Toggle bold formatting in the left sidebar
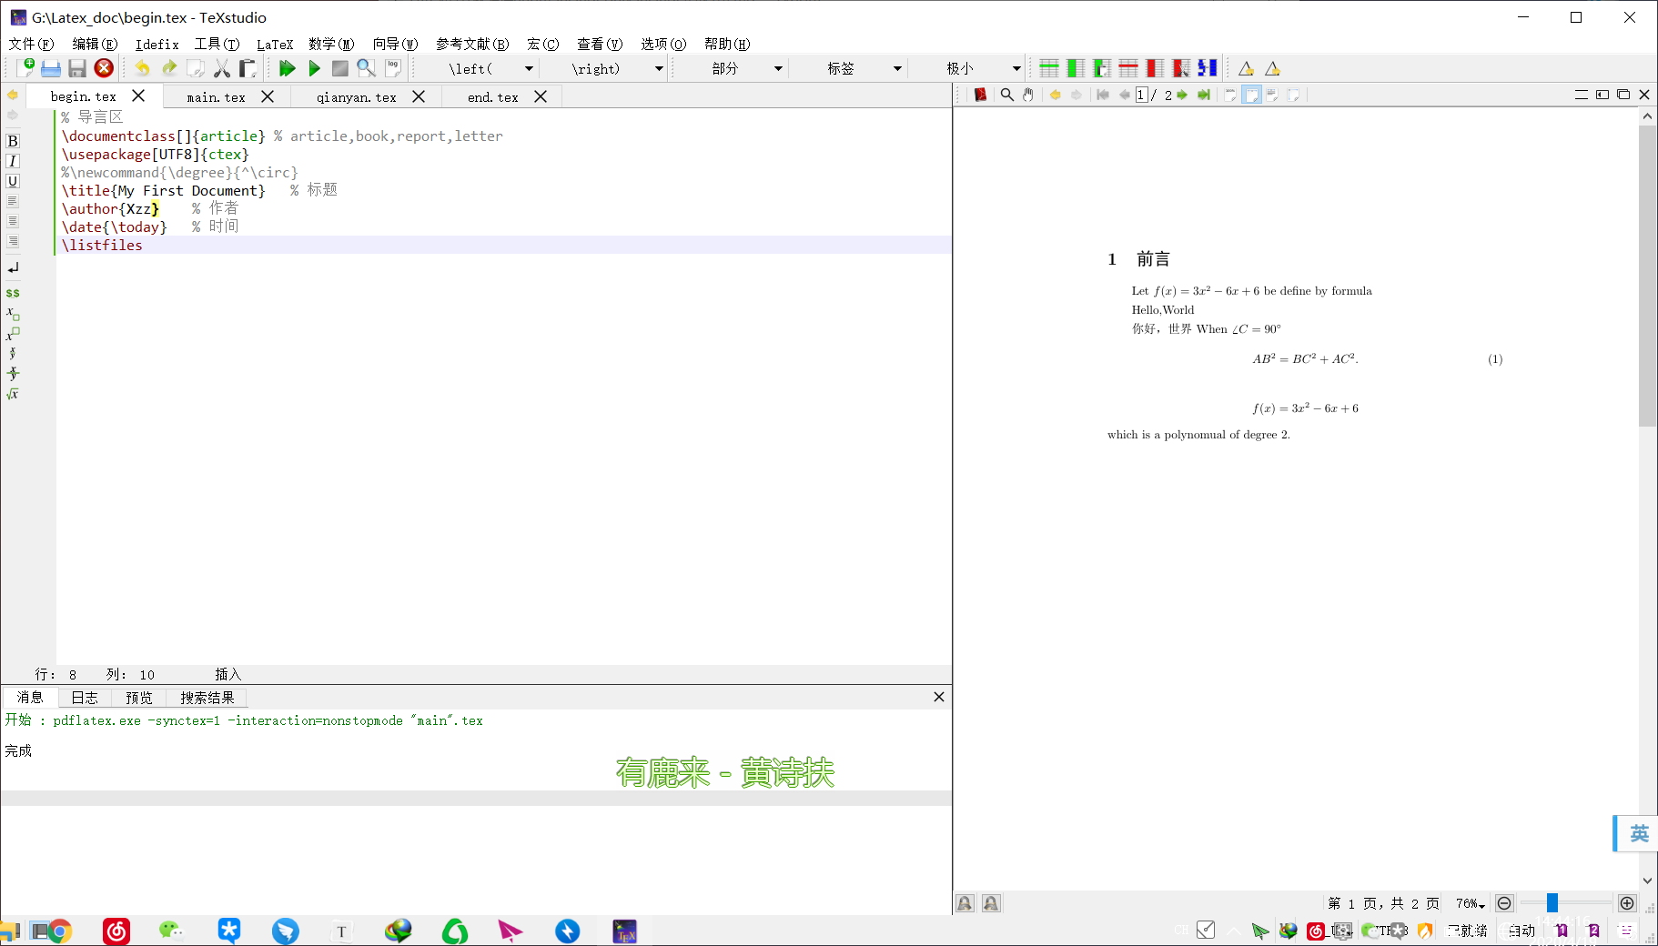This screenshot has height=946, width=1658. click(13, 140)
